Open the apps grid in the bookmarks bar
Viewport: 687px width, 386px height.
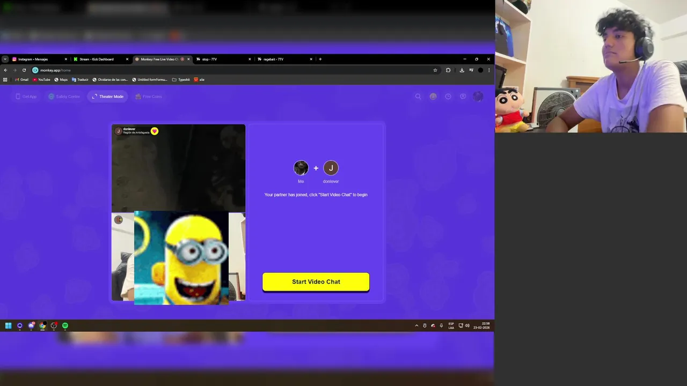click(x=5, y=79)
